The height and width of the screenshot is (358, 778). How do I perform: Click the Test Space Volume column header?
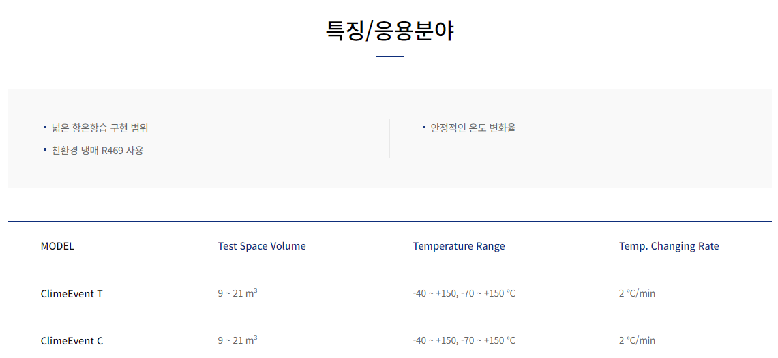point(262,246)
